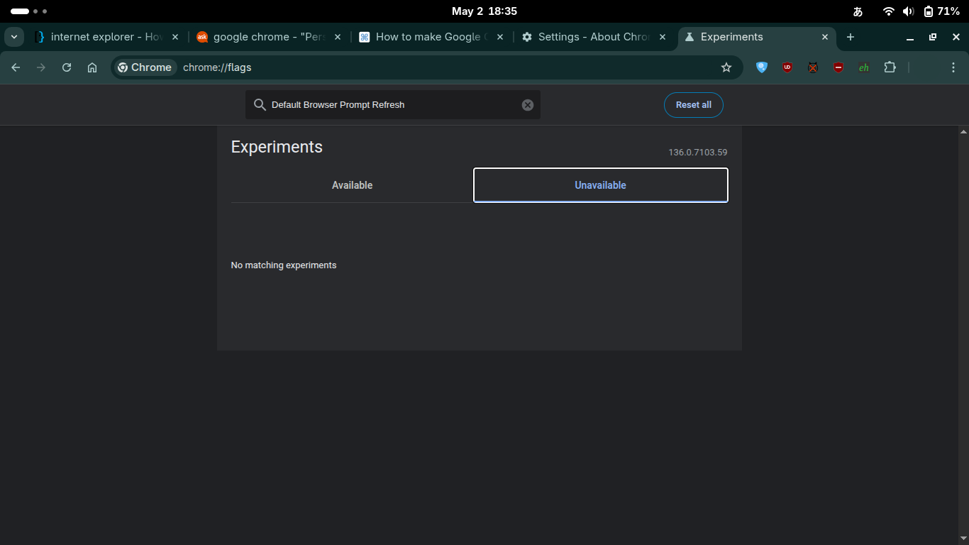This screenshot has width=969, height=545.
Task: Open Chrome's three-dot menu
Action: pos(953,67)
